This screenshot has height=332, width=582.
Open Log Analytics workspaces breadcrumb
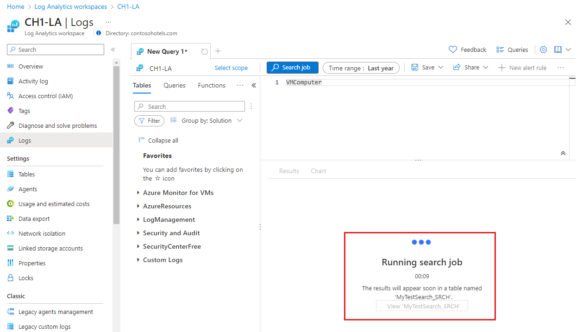click(71, 6)
